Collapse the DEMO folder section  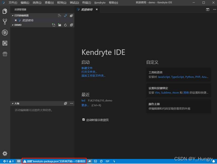tap(13, 25)
